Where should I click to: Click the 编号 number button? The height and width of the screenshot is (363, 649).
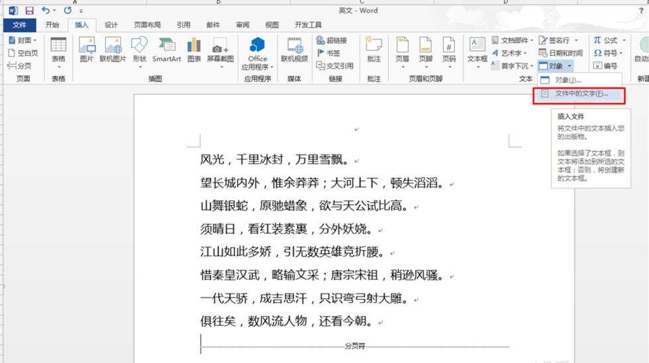(x=605, y=65)
